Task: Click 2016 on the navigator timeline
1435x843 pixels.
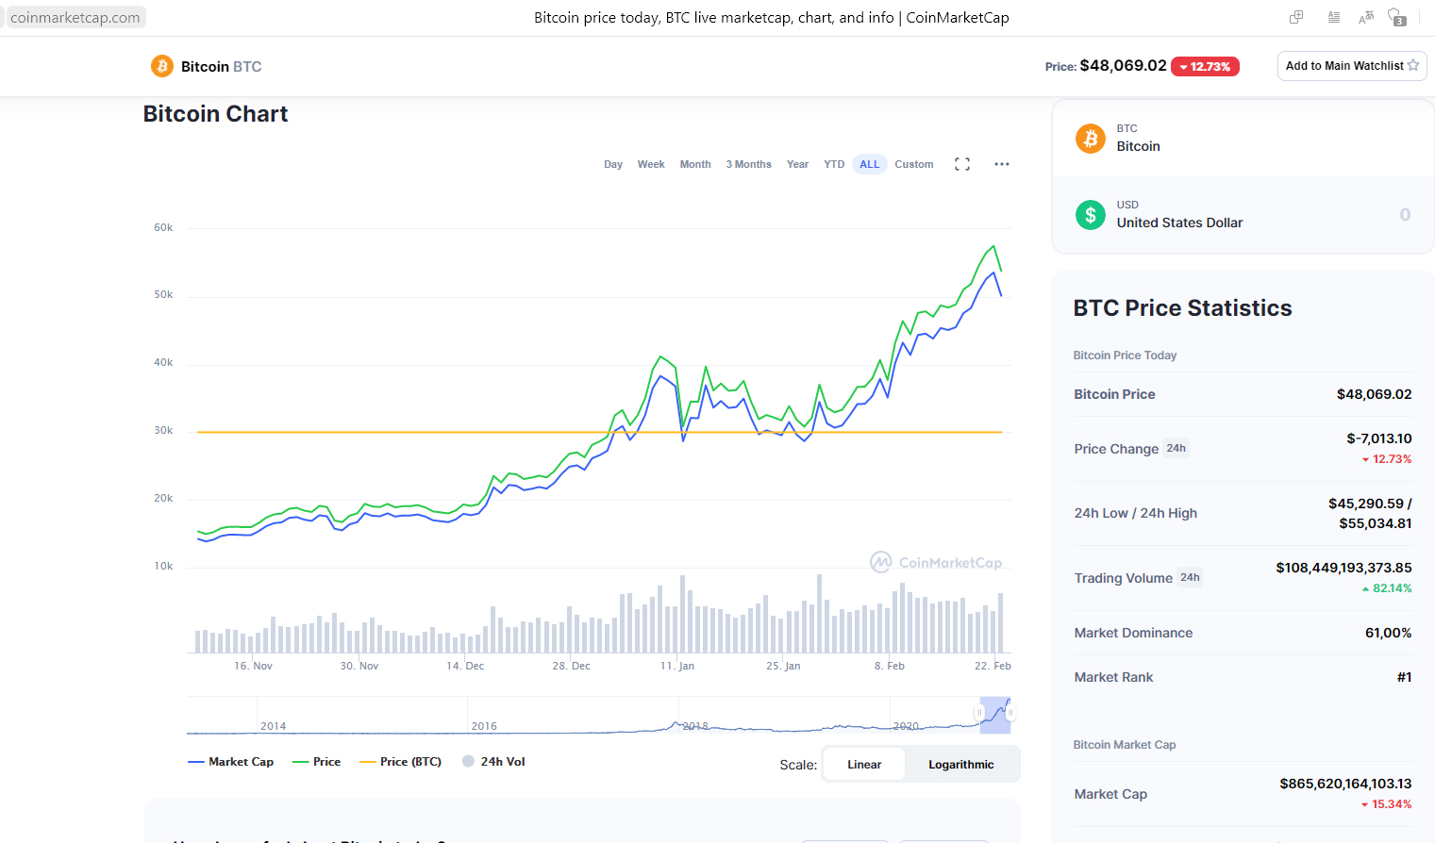Action: [x=484, y=726]
